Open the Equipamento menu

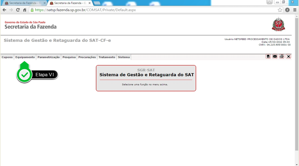[25, 57]
